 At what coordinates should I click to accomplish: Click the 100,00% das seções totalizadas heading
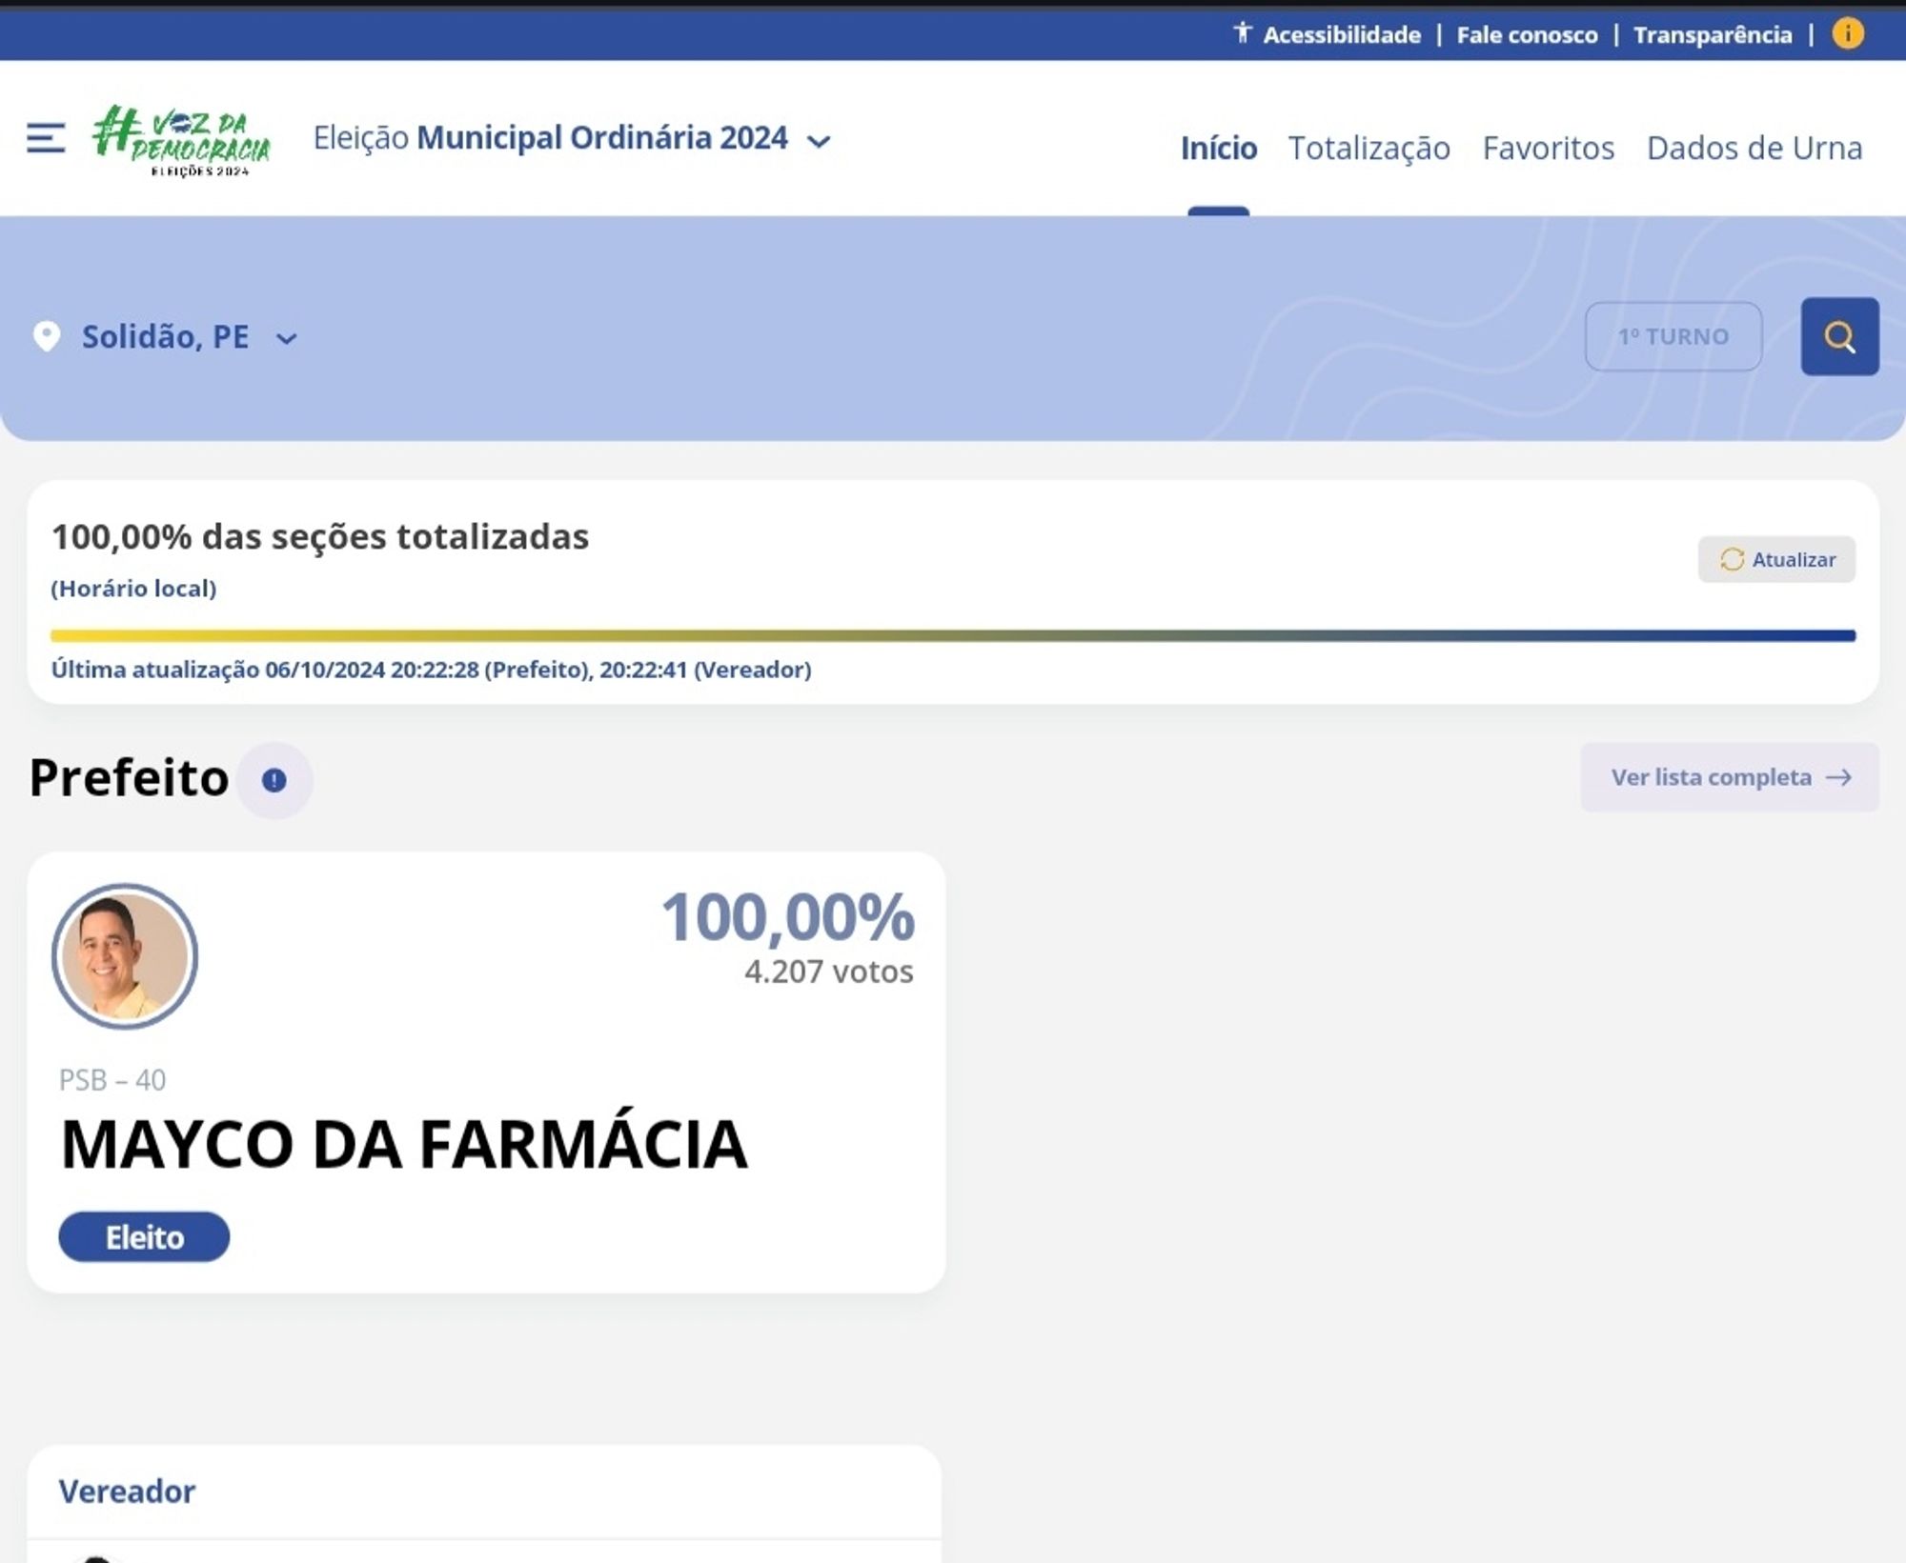point(320,537)
